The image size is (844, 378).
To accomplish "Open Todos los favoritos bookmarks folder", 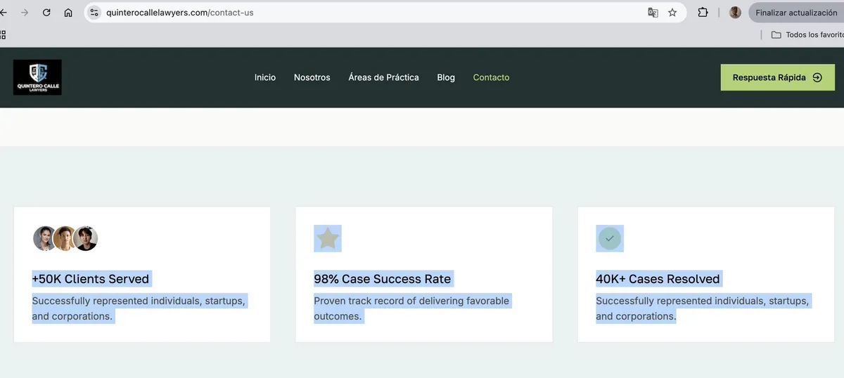I will point(807,34).
